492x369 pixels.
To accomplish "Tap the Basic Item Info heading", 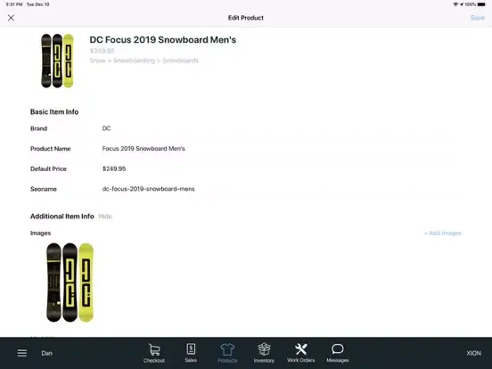I will click(54, 111).
